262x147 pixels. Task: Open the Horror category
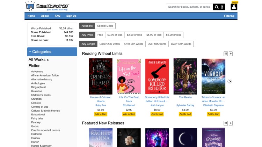tap(35, 142)
